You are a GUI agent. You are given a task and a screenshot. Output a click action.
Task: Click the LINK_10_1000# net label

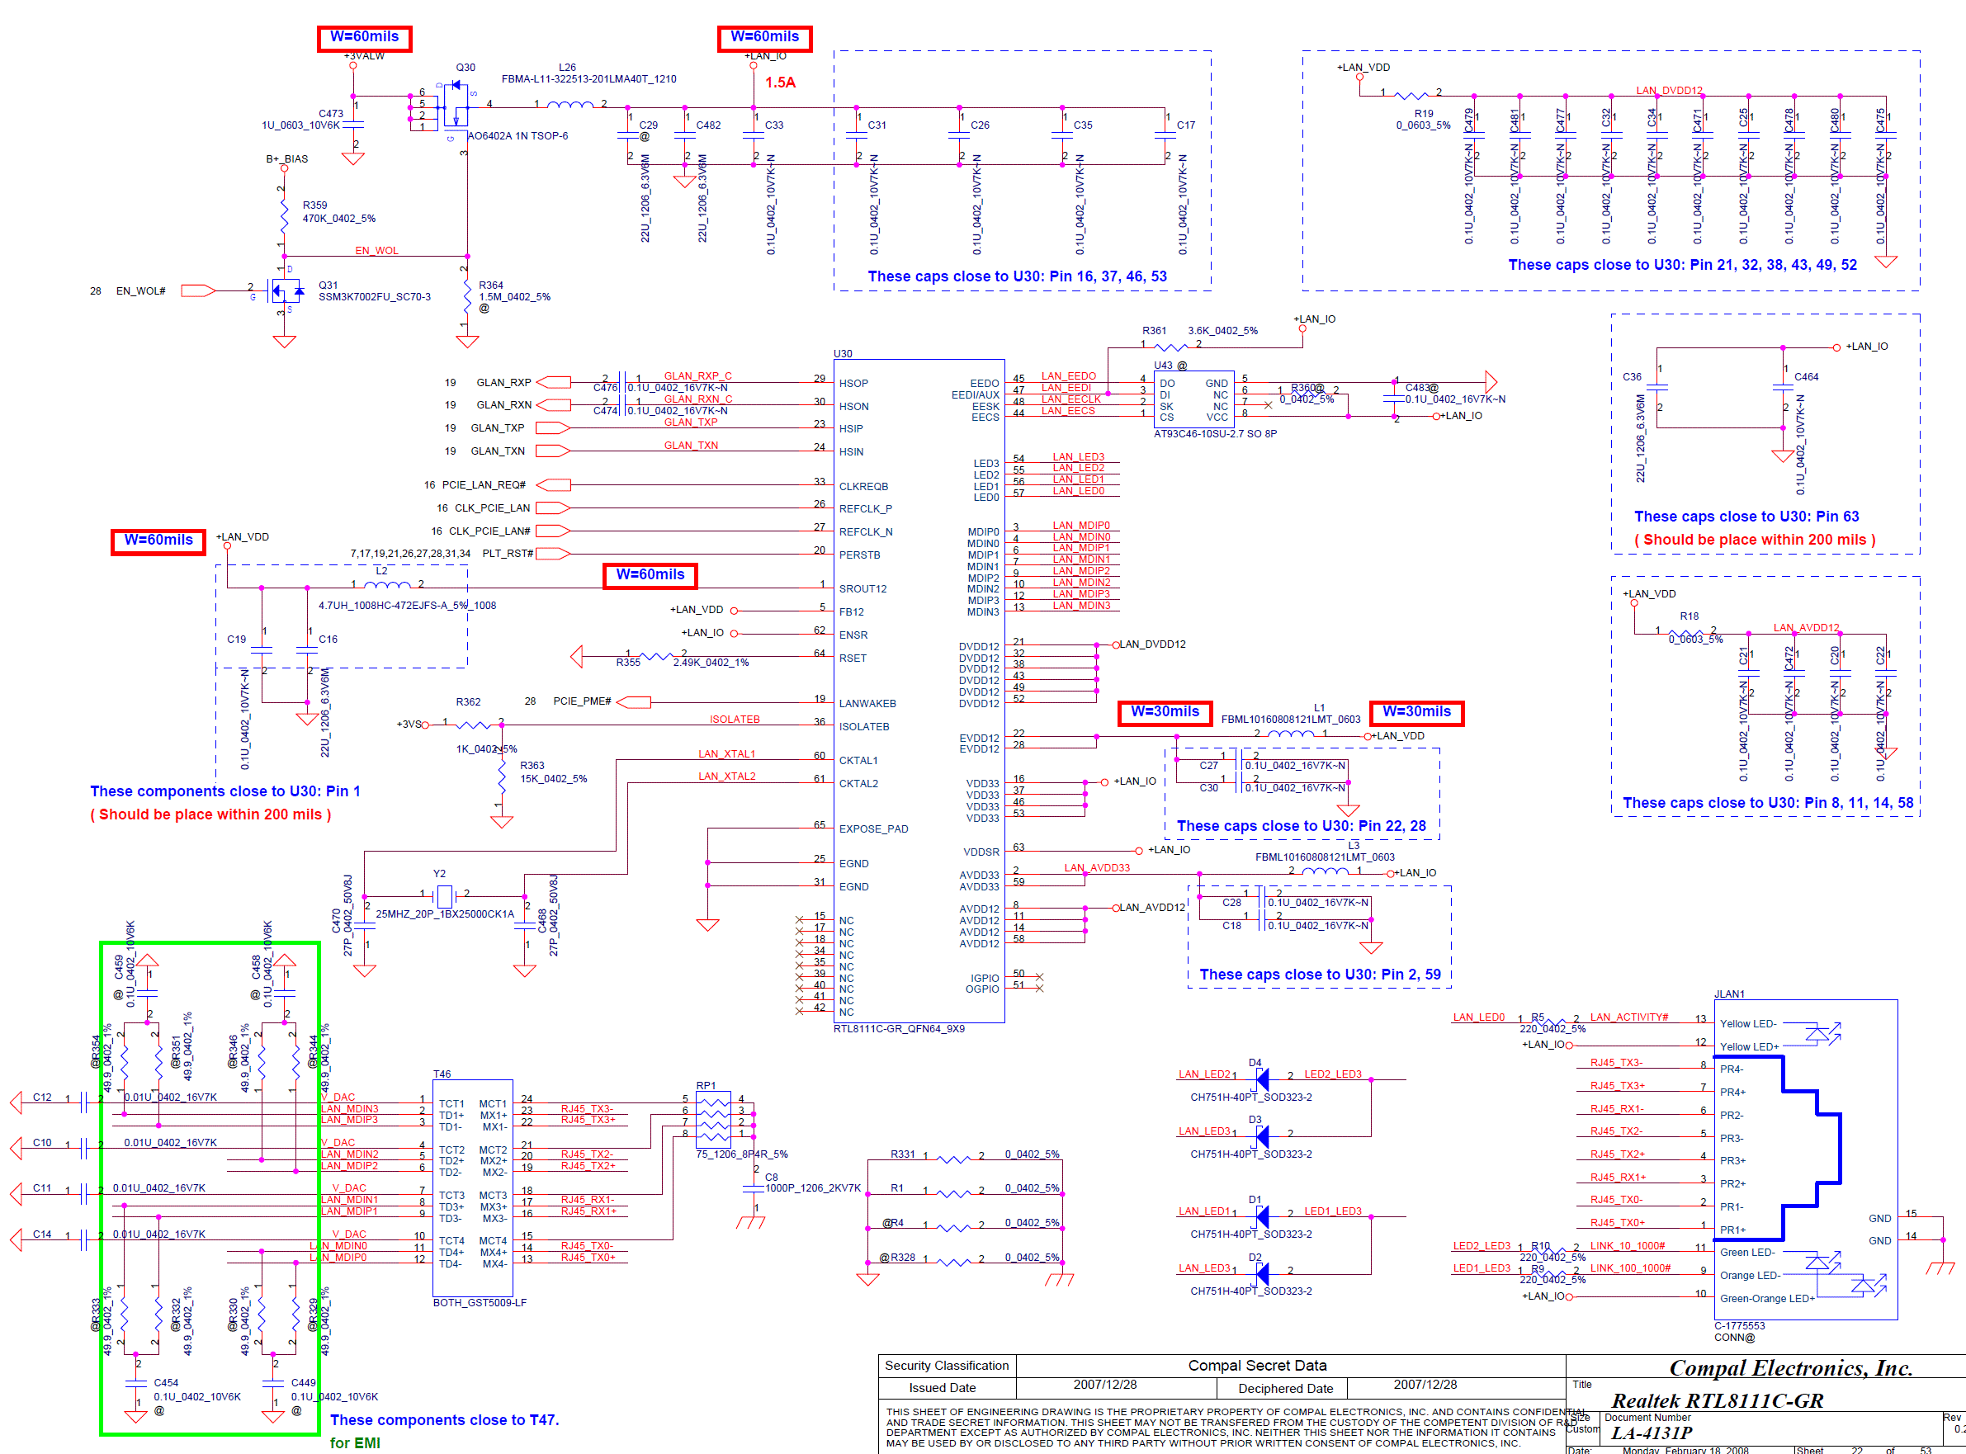pos(1627,1245)
